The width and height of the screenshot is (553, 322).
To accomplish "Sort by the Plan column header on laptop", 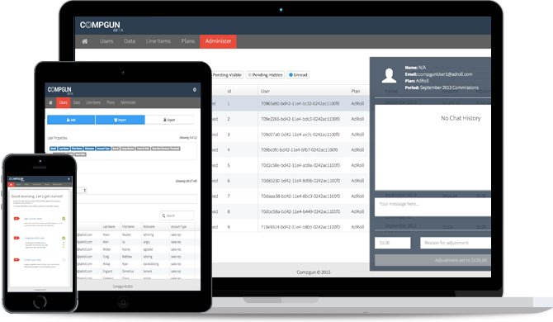I will (x=356, y=91).
